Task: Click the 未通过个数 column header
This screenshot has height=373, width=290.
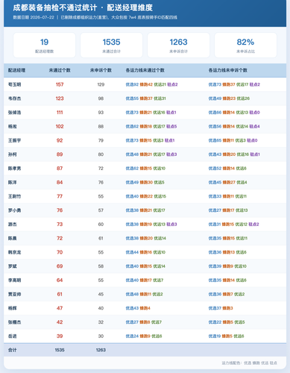Action: click(x=60, y=70)
